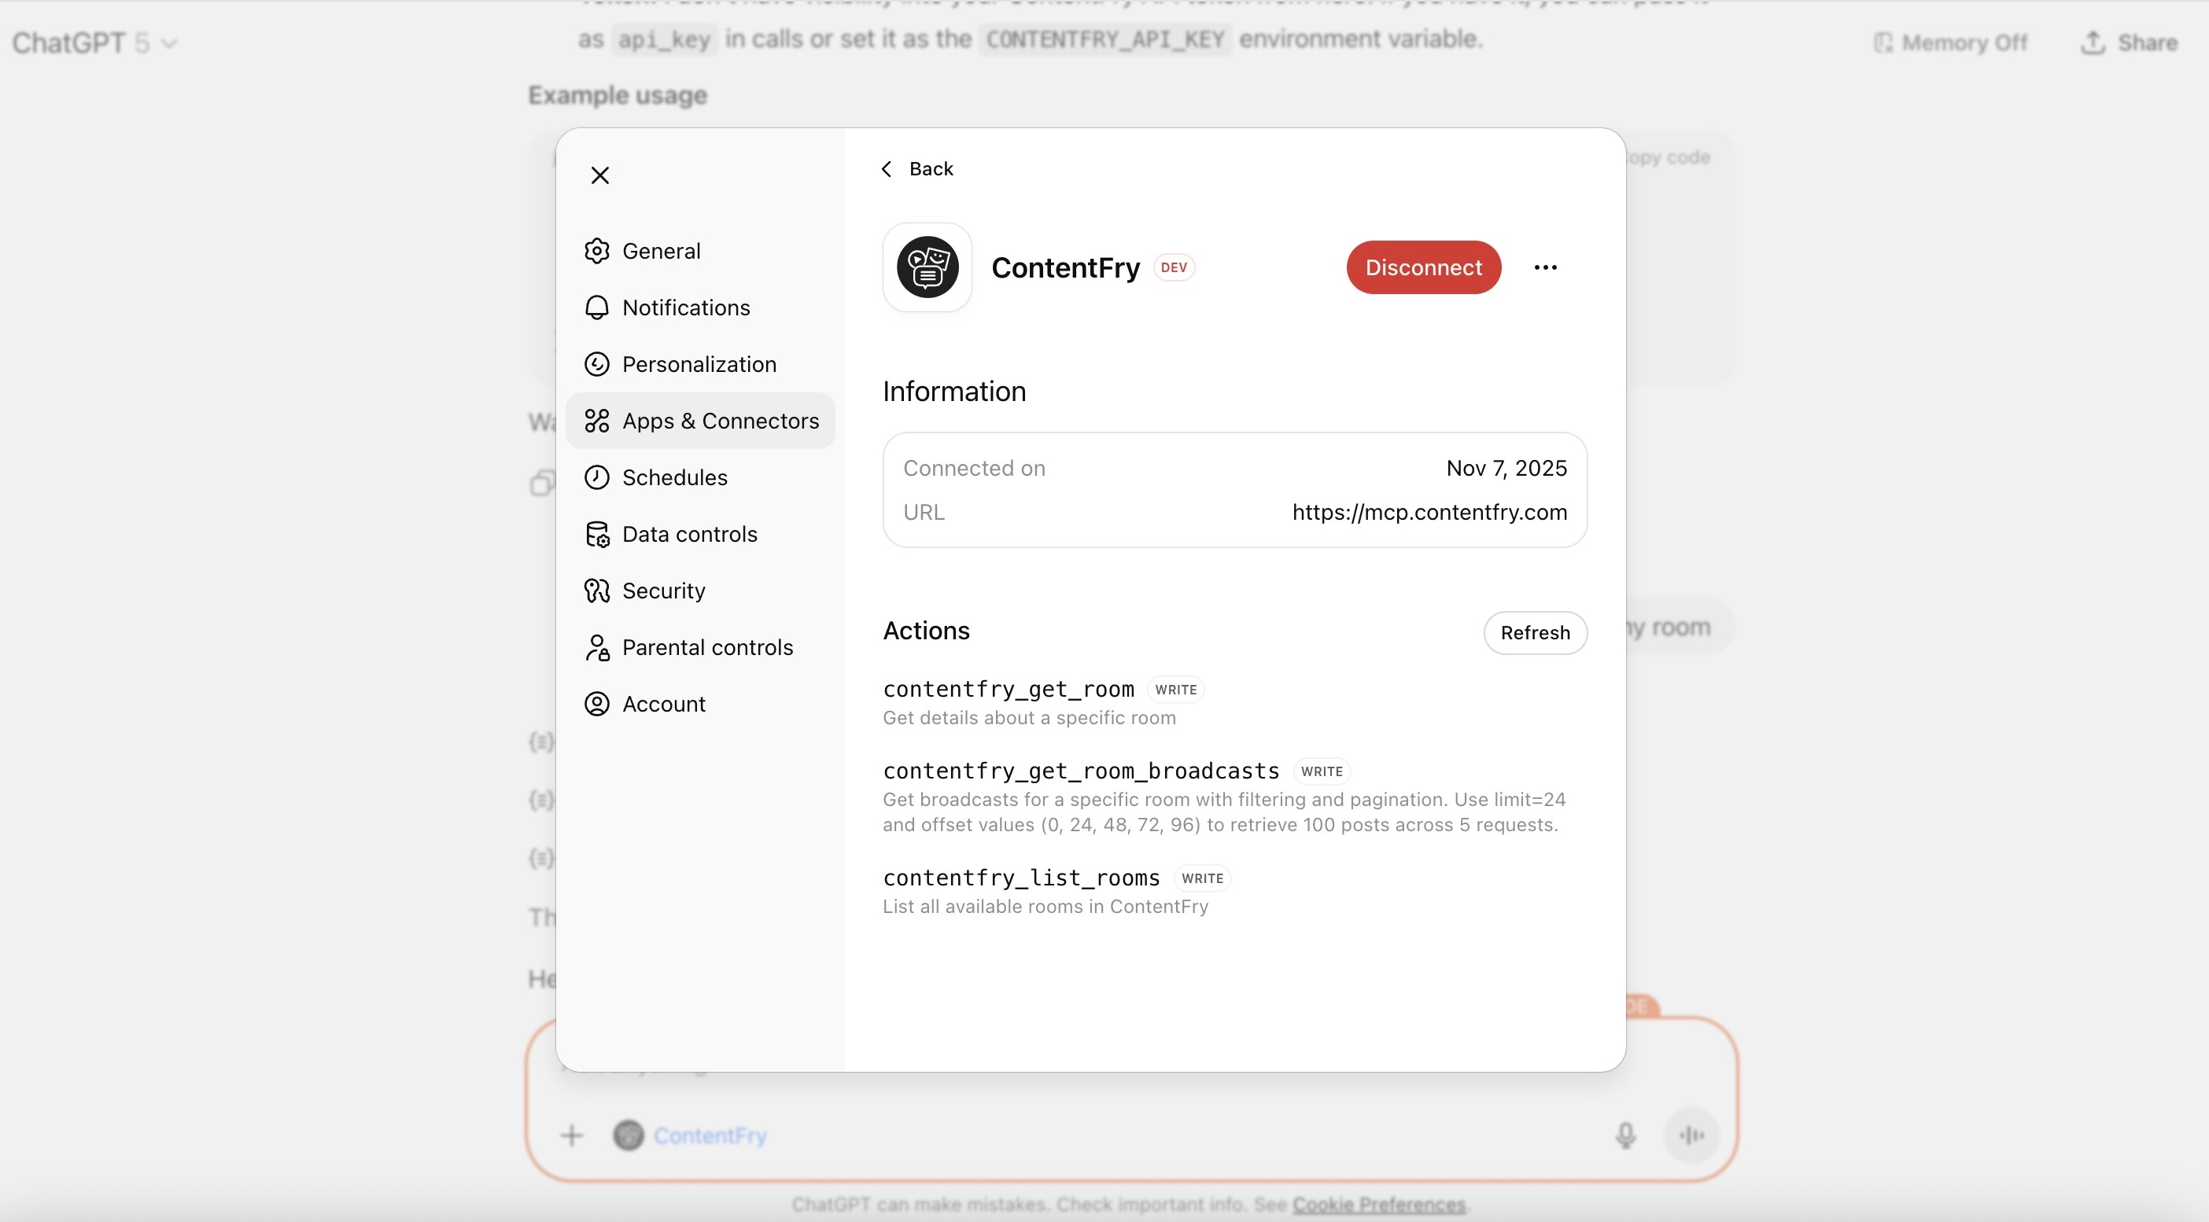Viewport: 2209px width, 1222px height.
Task: Click the Account profile icon
Action: pos(597,704)
